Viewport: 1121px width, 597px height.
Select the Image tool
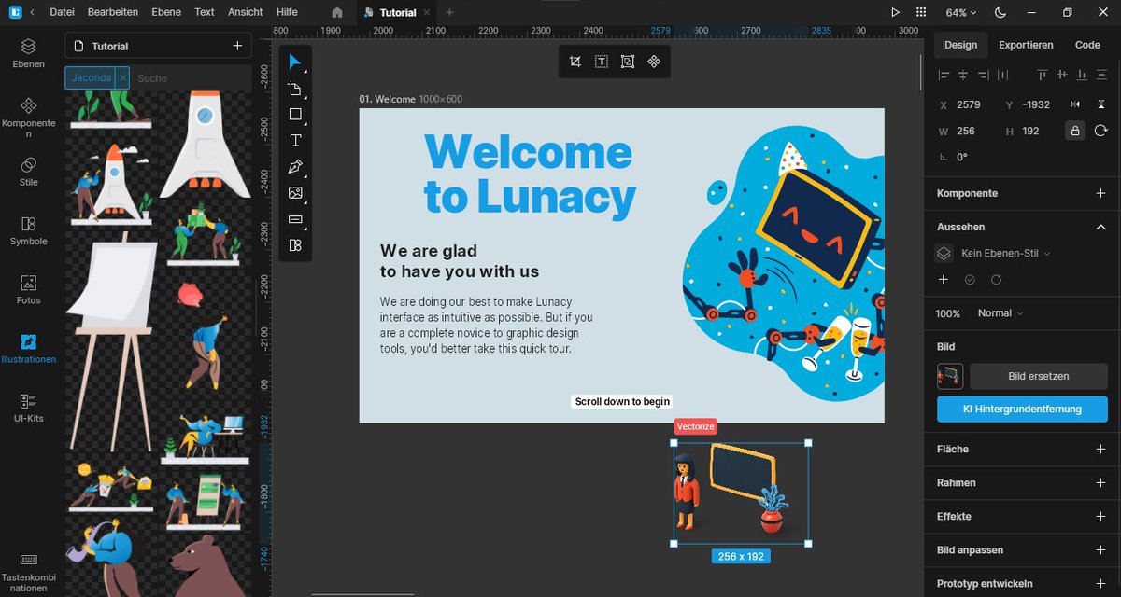[x=295, y=193]
